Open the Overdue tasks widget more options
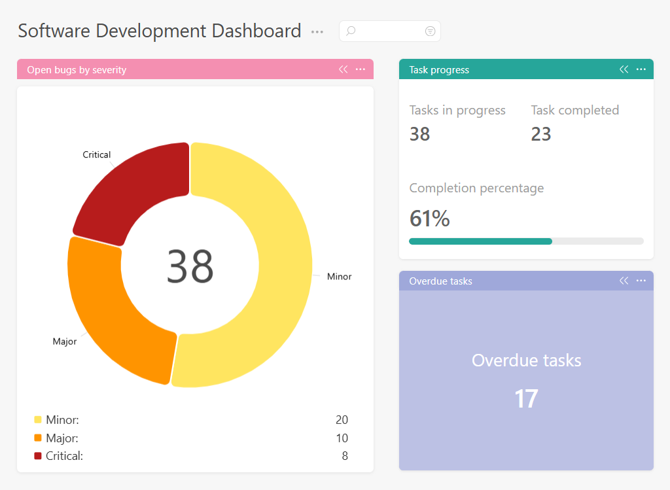The height and width of the screenshot is (490, 670). [641, 281]
